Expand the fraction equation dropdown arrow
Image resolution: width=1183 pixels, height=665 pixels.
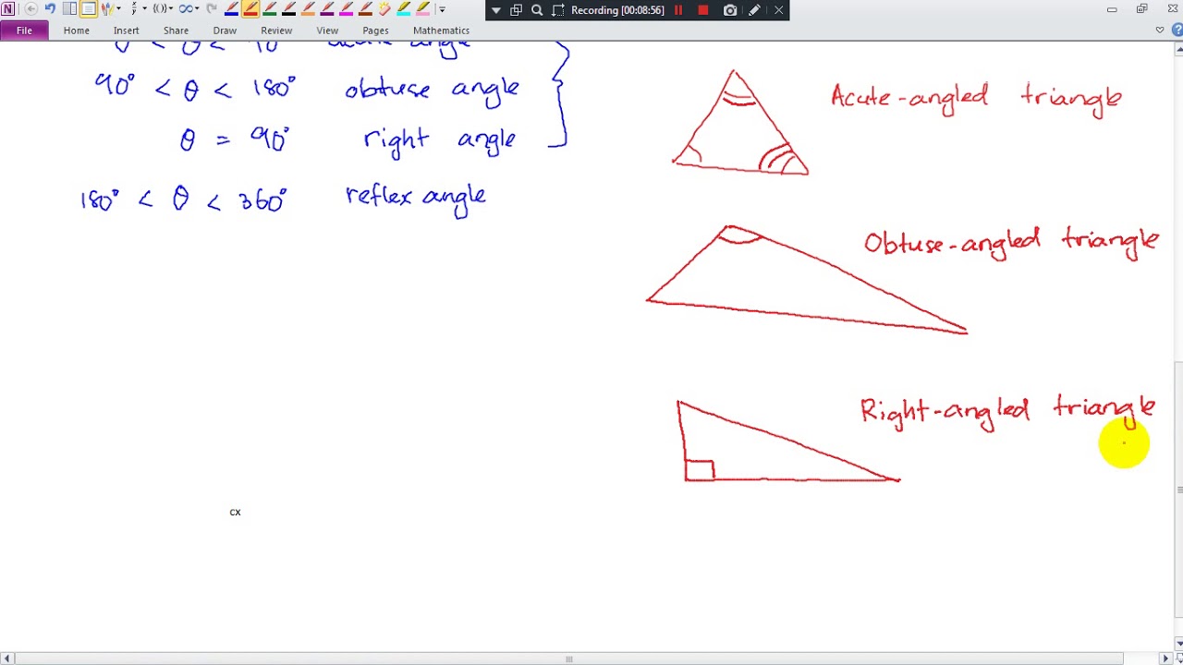click(145, 9)
